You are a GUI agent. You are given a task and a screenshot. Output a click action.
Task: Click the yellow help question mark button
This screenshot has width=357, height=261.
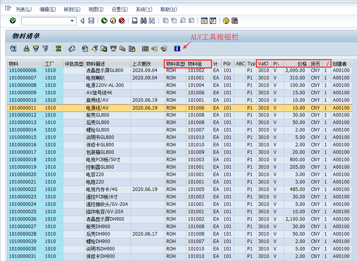point(226,21)
